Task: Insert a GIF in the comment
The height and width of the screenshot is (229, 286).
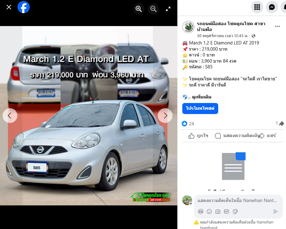Action: pyautogui.click(x=226, y=212)
